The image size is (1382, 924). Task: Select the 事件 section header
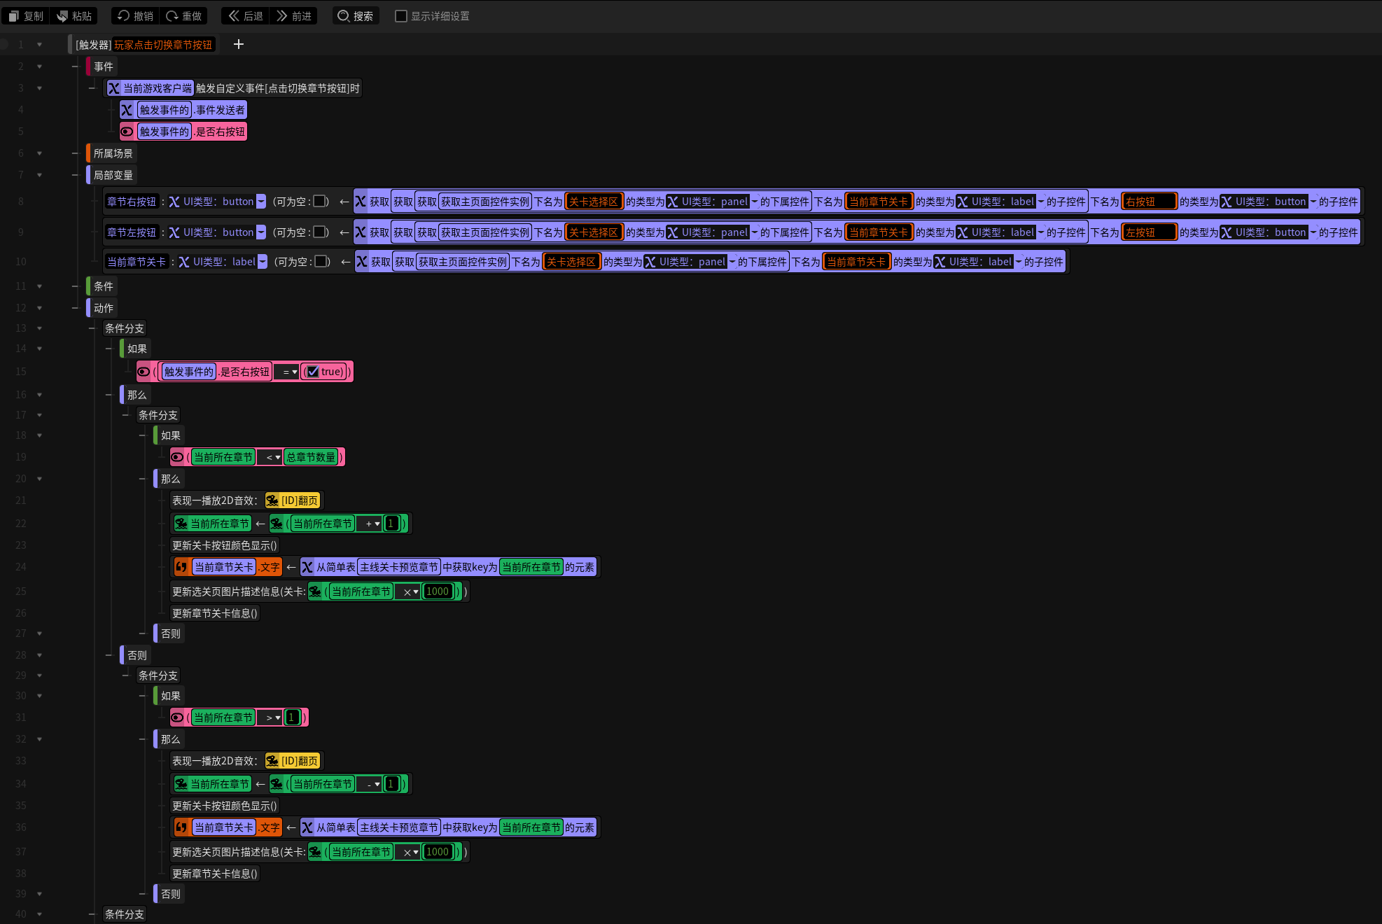[x=104, y=66]
